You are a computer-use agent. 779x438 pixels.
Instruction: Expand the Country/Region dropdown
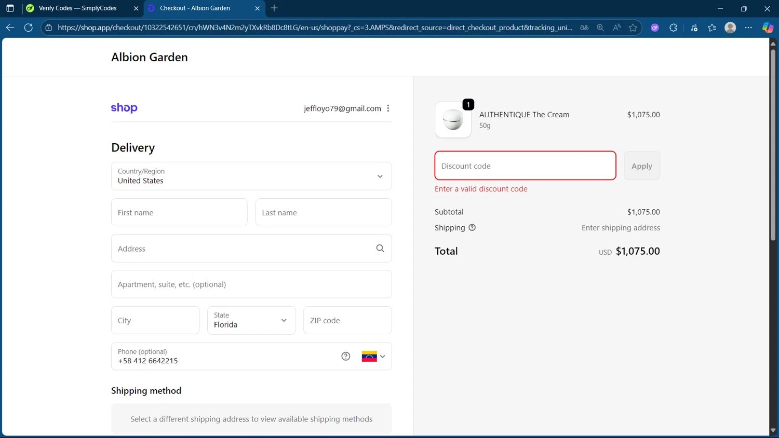tap(251, 176)
